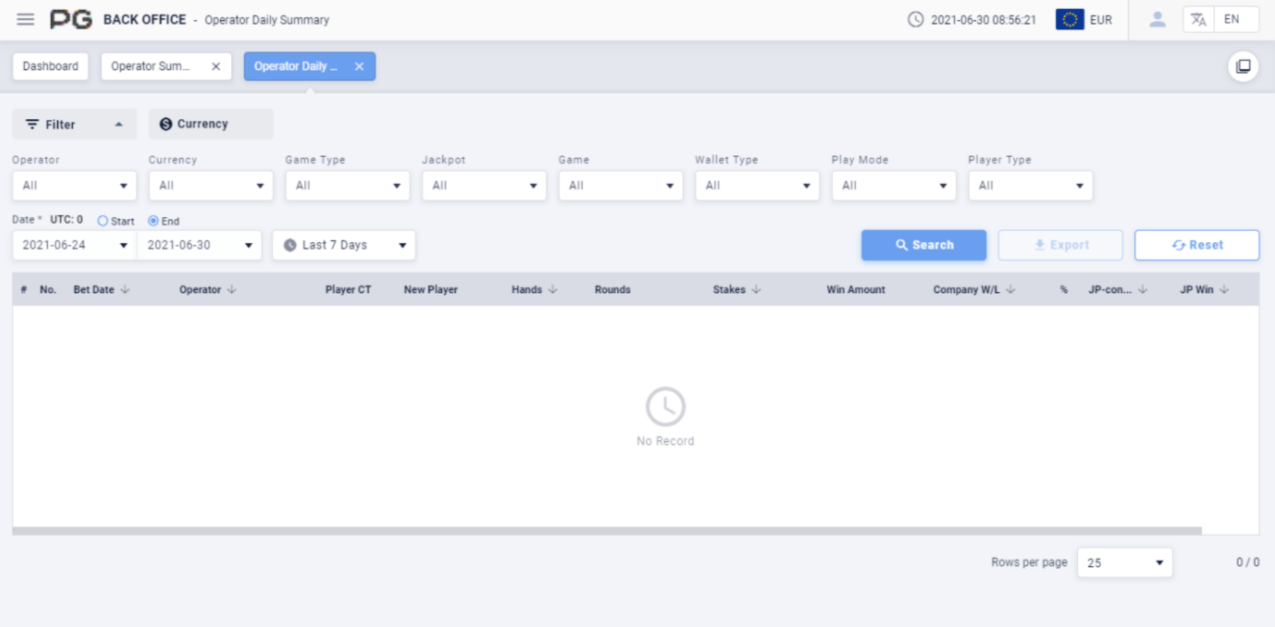Open the hamburger navigation menu

pyautogui.click(x=25, y=19)
